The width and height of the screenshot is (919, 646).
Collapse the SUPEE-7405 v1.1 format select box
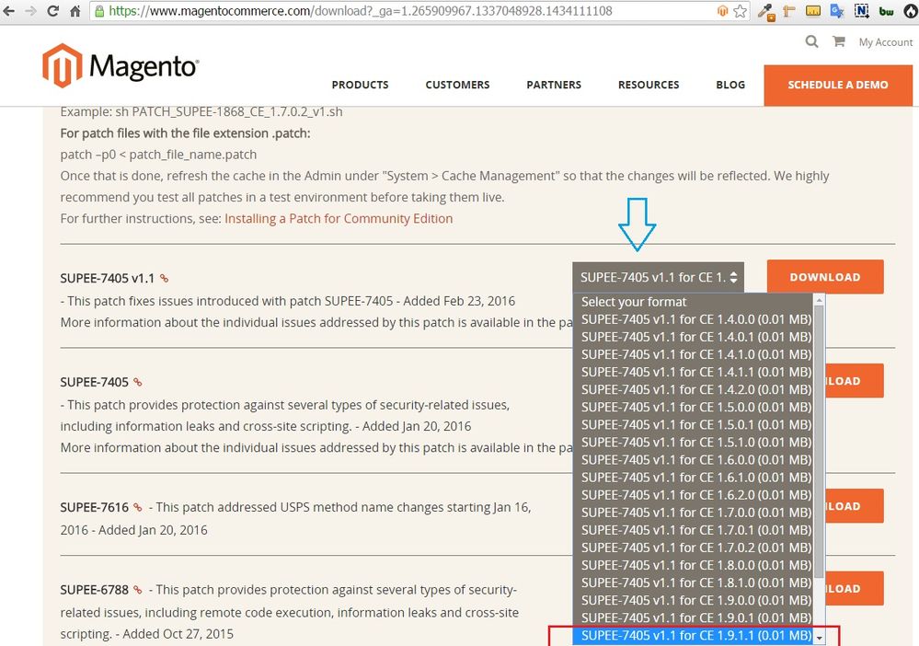[658, 277]
